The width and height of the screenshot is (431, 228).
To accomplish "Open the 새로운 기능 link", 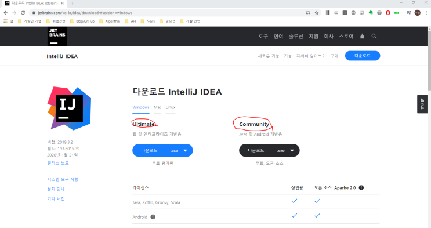I will [268, 56].
